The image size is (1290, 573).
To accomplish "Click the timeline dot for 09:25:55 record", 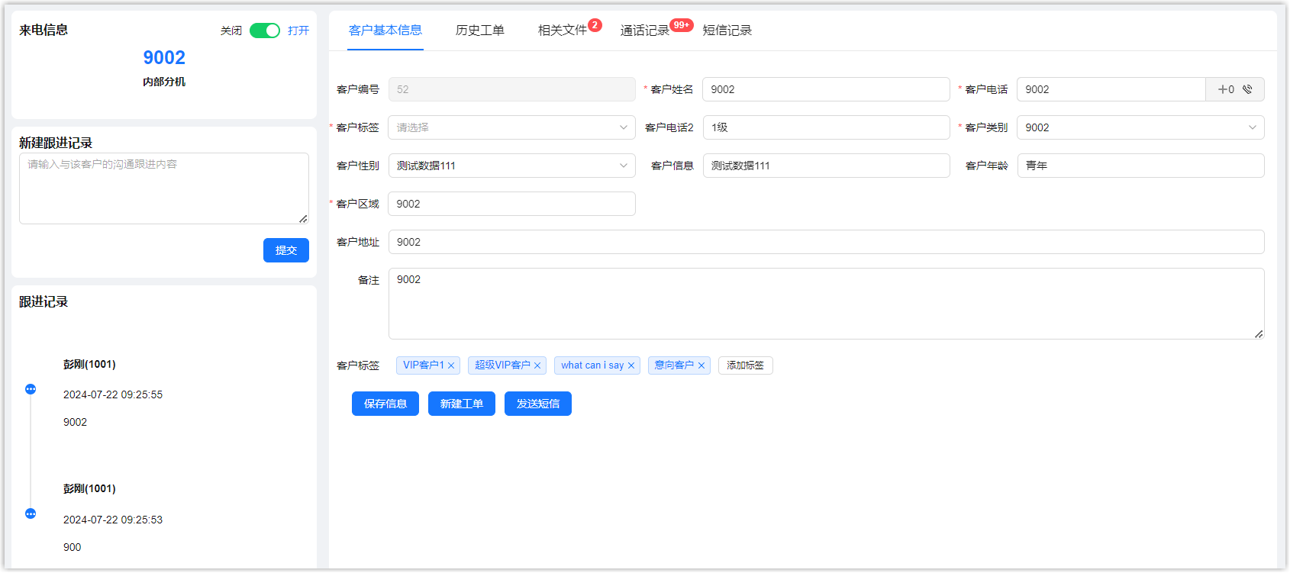I will 31,389.
